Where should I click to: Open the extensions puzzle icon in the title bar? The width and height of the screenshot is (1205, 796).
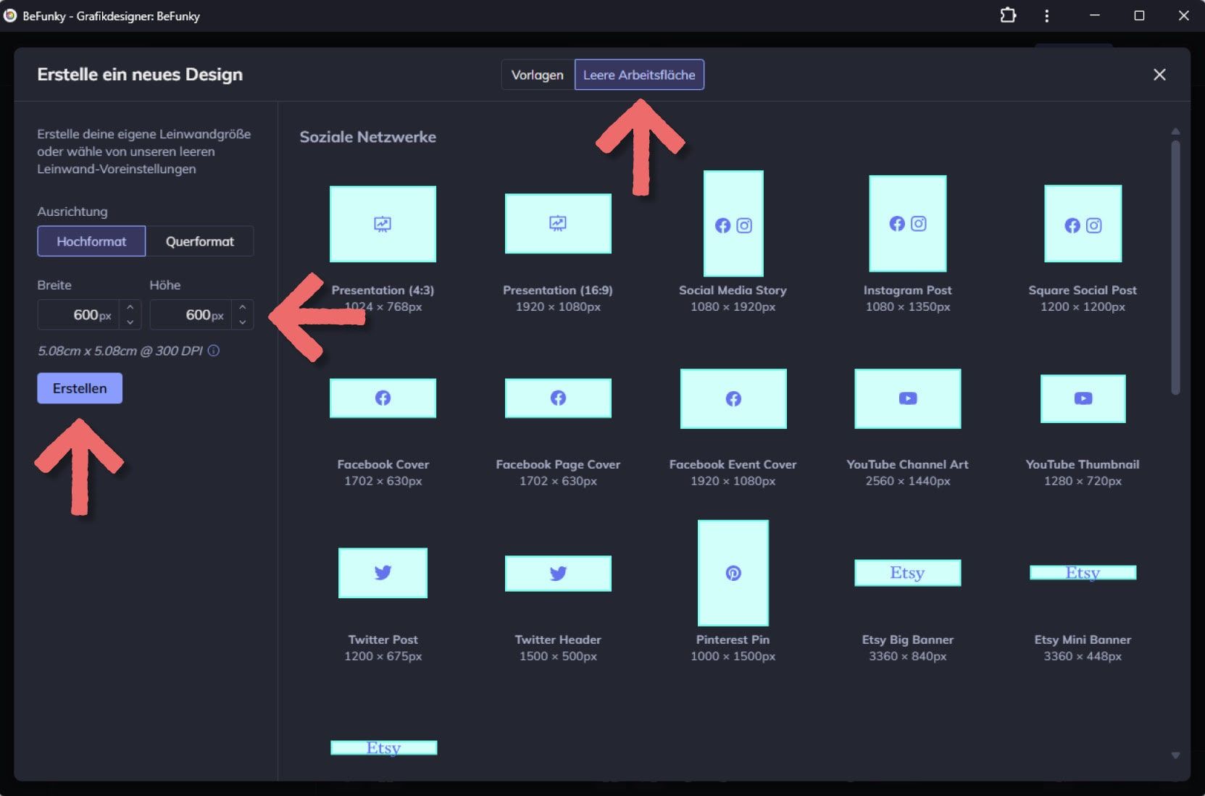coord(1008,15)
